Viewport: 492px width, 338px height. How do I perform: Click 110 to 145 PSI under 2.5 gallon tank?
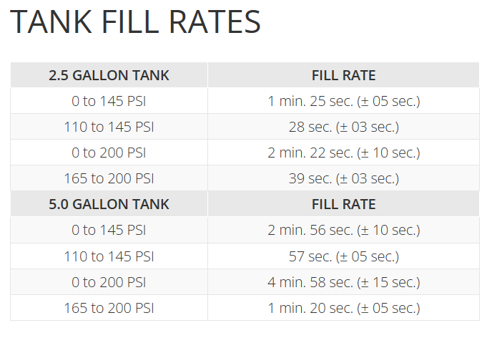tap(109, 127)
